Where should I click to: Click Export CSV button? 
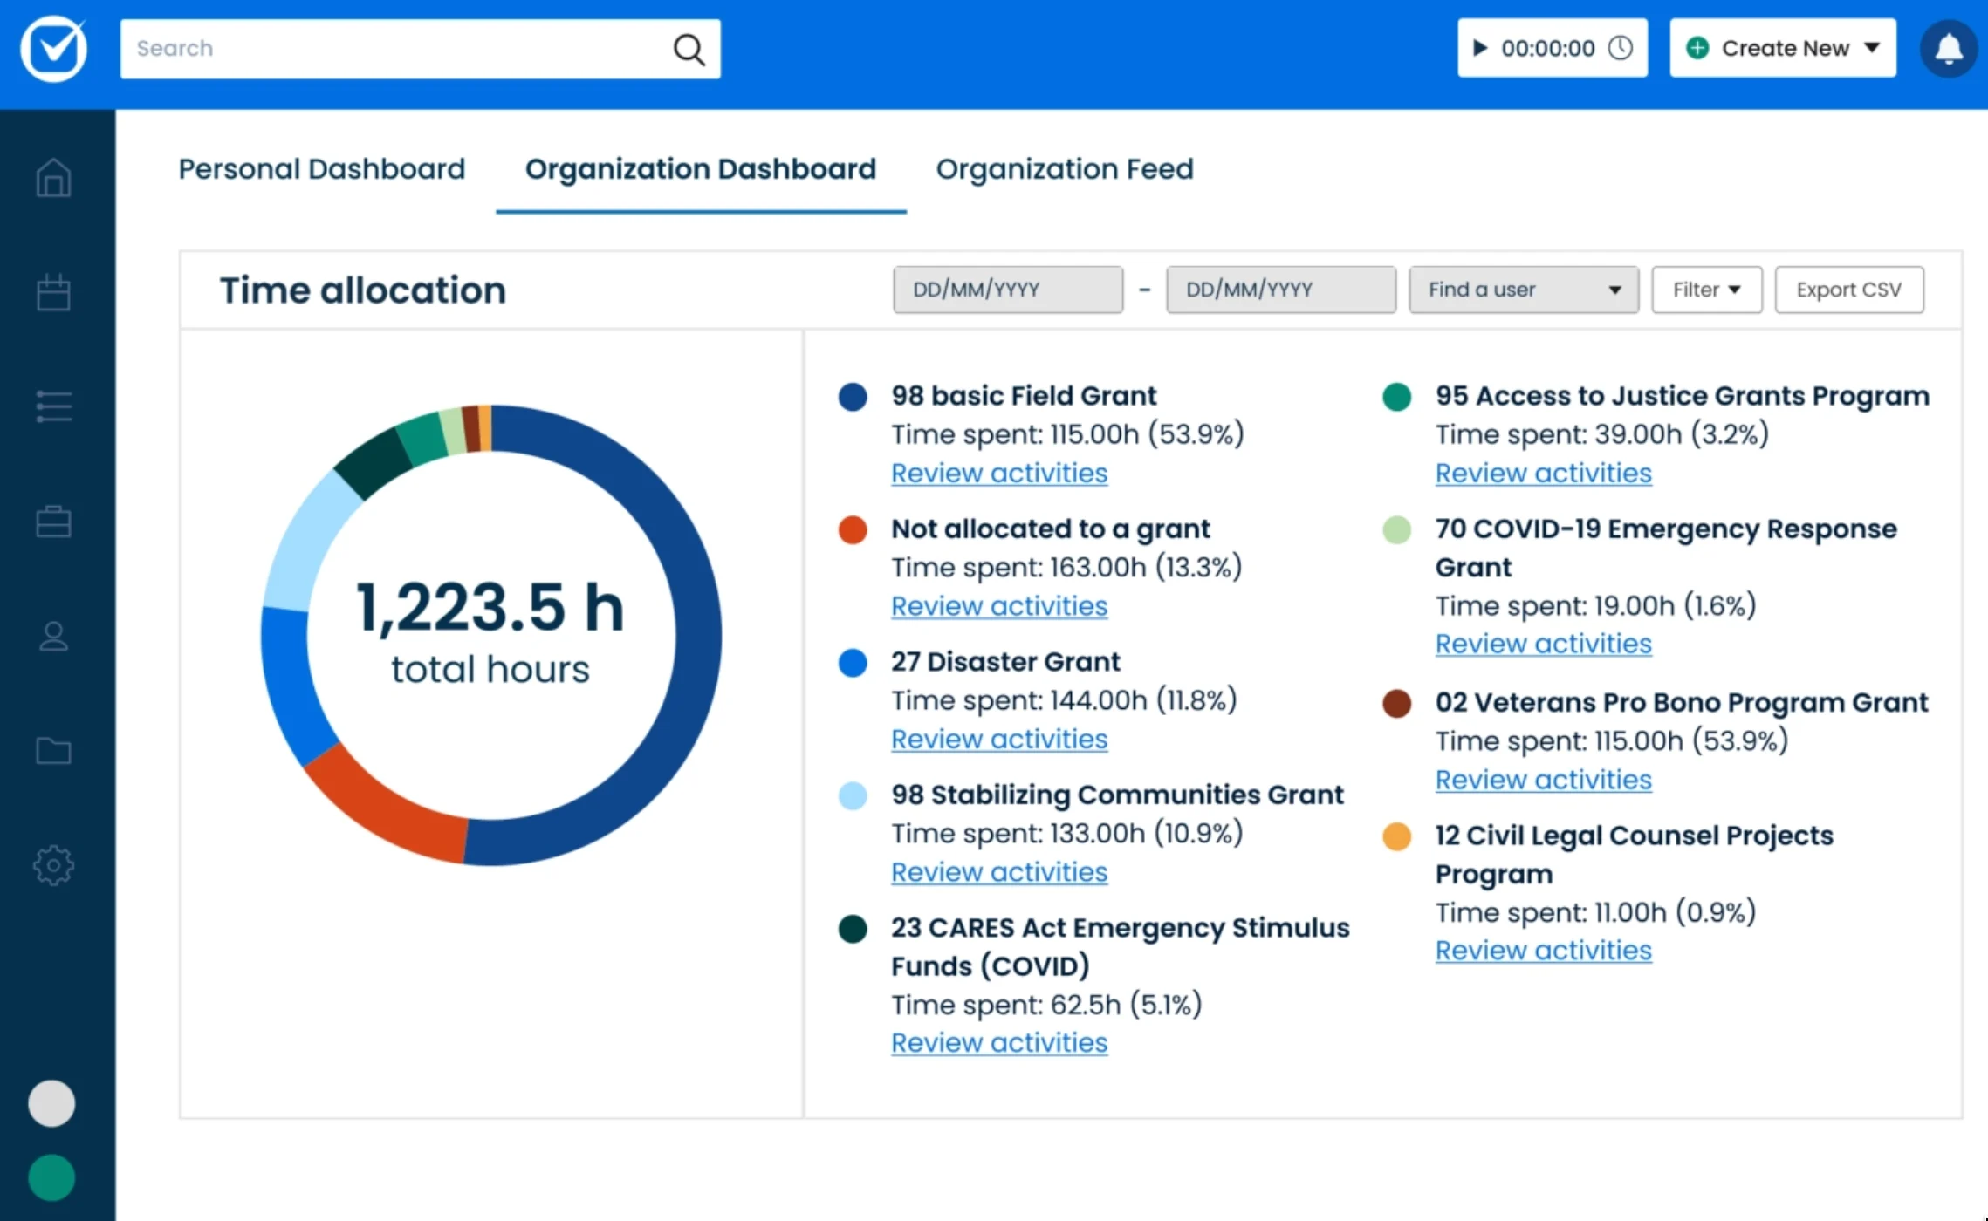tap(1849, 289)
